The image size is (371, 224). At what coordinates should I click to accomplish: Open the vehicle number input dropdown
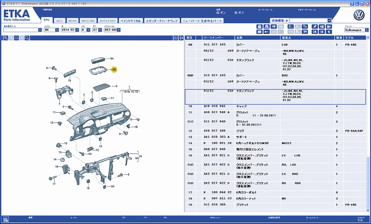point(40,30)
